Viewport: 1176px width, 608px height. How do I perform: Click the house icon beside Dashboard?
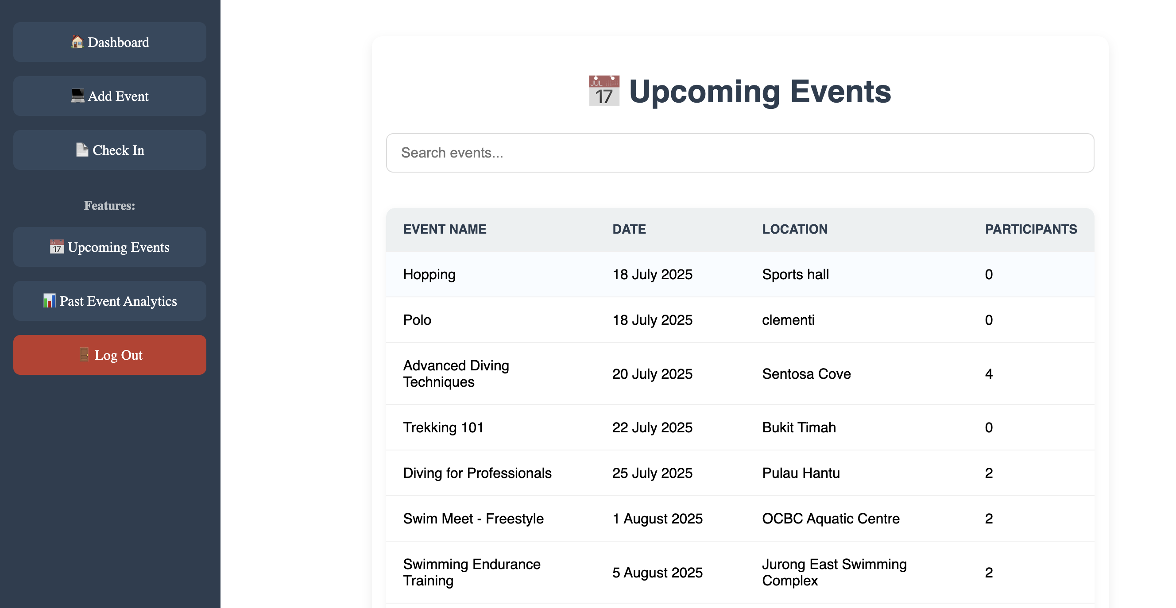point(77,42)
